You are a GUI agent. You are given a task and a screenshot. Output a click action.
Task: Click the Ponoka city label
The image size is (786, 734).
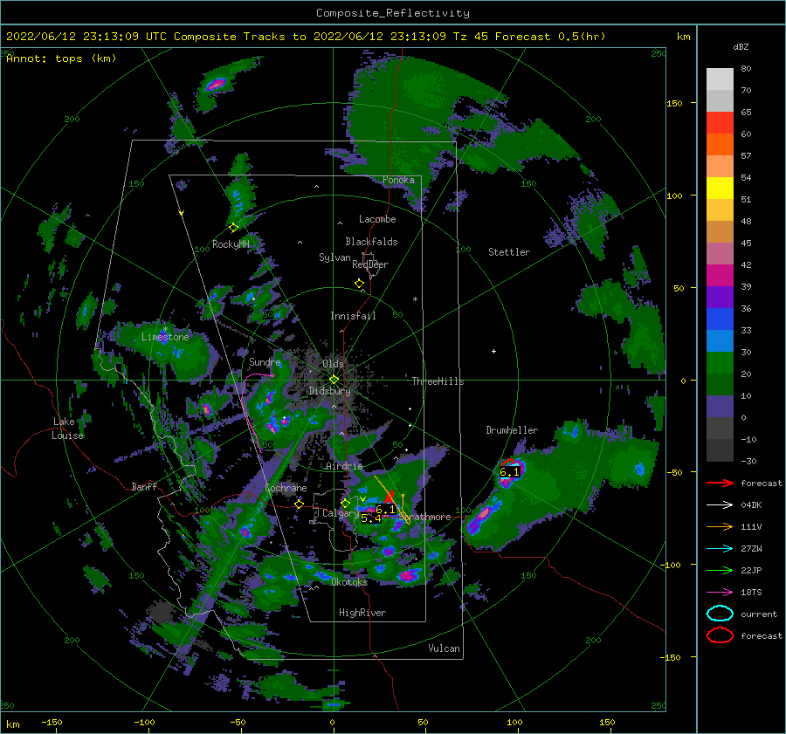398,180
